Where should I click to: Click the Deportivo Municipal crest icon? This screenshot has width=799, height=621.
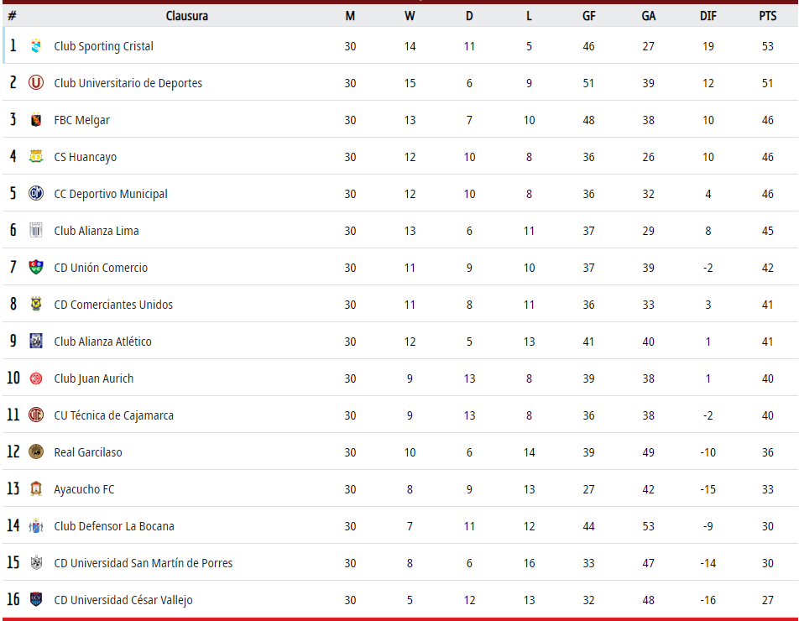coord(36,194)
